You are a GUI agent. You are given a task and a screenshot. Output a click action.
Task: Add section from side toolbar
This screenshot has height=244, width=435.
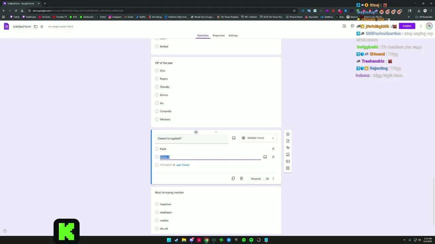coord(288,168)
